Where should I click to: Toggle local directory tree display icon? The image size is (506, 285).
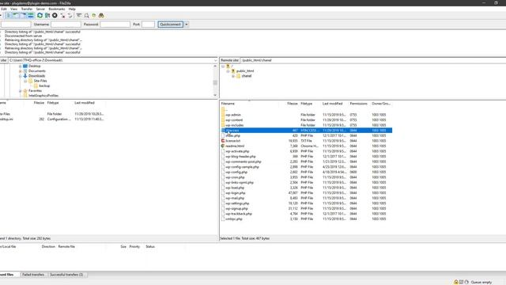pos(16,15)
